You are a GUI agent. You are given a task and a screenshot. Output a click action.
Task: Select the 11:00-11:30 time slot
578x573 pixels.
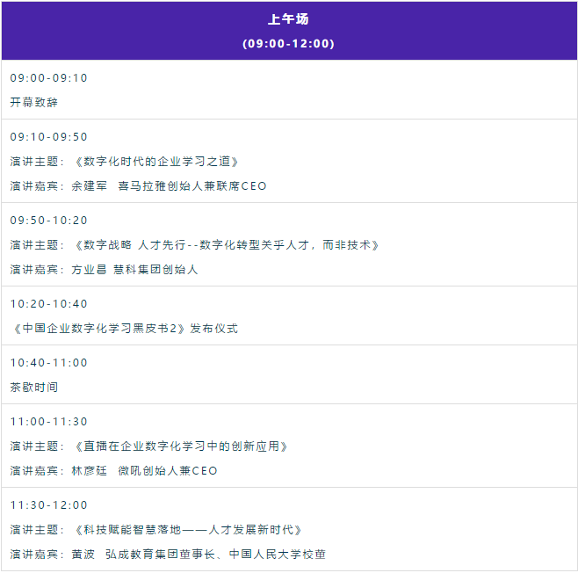point(49,422)
